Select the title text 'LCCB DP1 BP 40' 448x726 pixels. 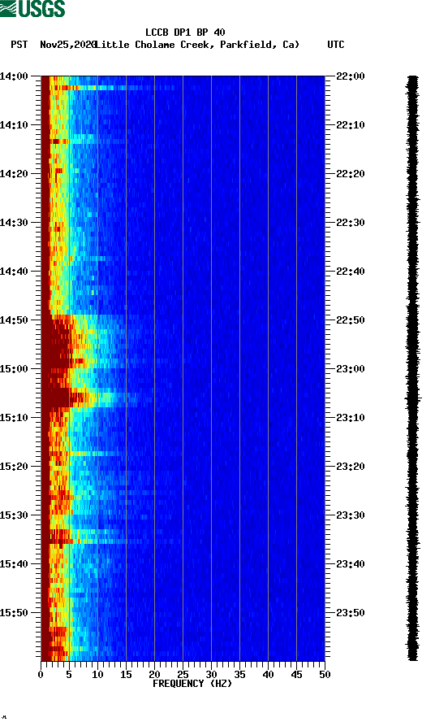click(185, 33)
